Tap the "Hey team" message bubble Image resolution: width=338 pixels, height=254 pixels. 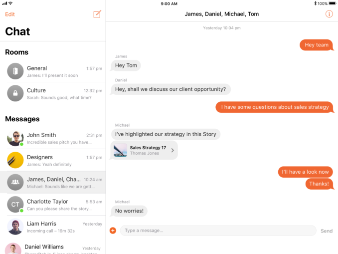(316, 45)
